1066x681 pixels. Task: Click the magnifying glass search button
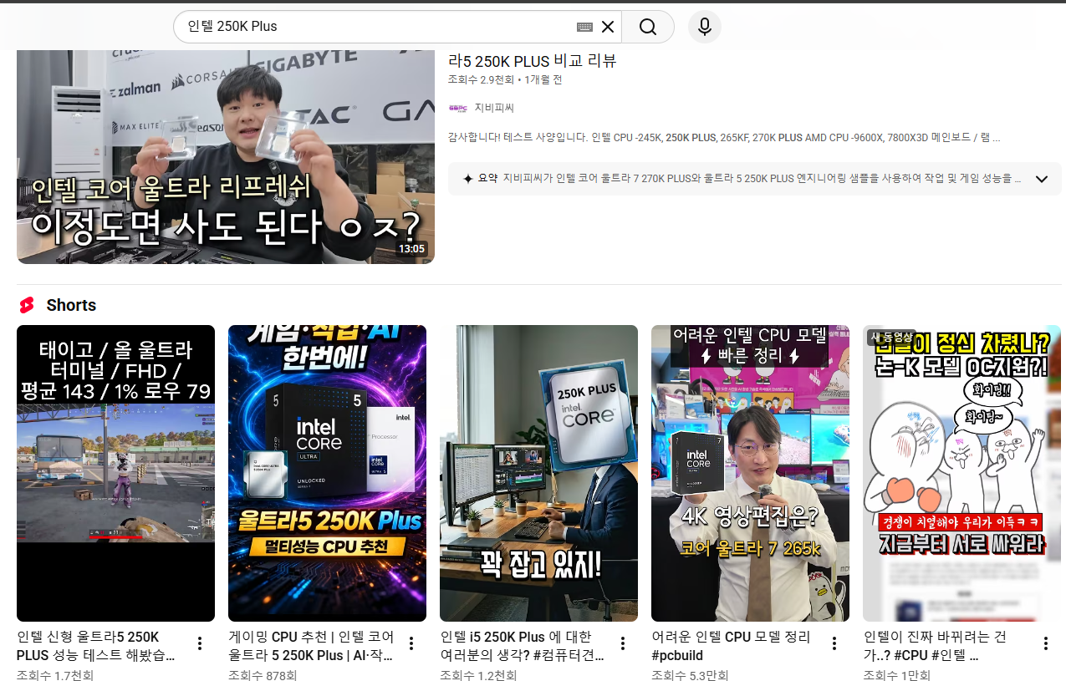click(x=648, y=27)
